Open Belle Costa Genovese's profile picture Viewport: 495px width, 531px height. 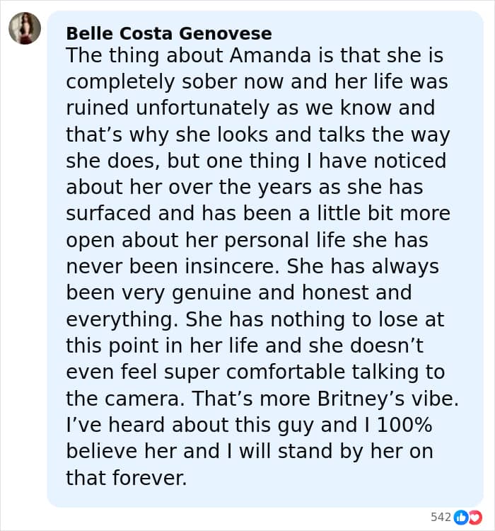click(25, 29)
